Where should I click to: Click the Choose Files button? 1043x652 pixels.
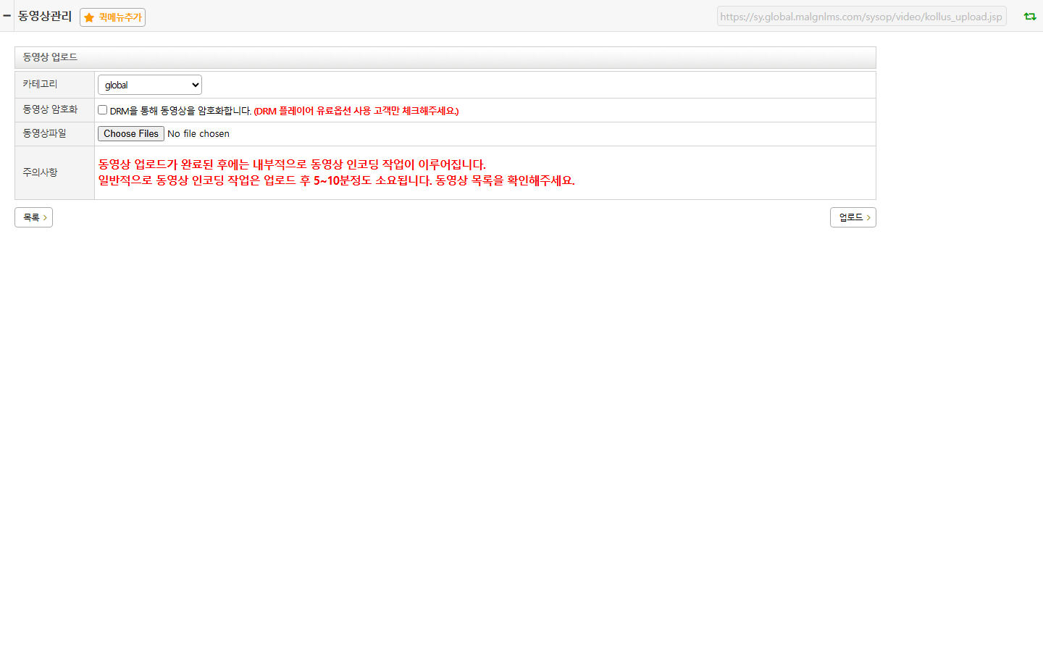131,134
